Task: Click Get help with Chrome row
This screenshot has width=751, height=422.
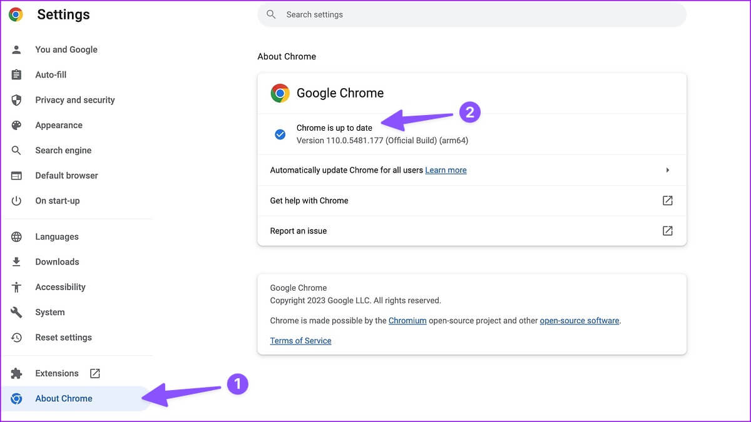Action: pyautogui.click(x=472, y=201)
